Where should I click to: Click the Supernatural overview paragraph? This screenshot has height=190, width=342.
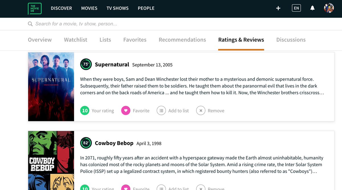(202, 86)
